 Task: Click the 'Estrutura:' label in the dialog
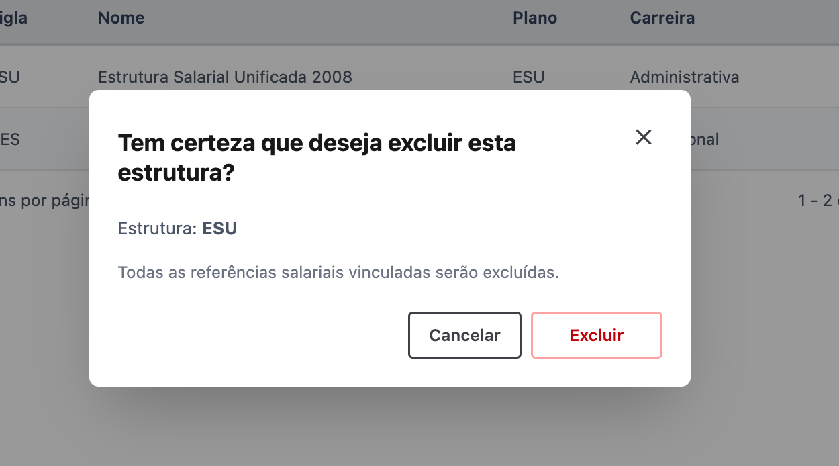157,228
